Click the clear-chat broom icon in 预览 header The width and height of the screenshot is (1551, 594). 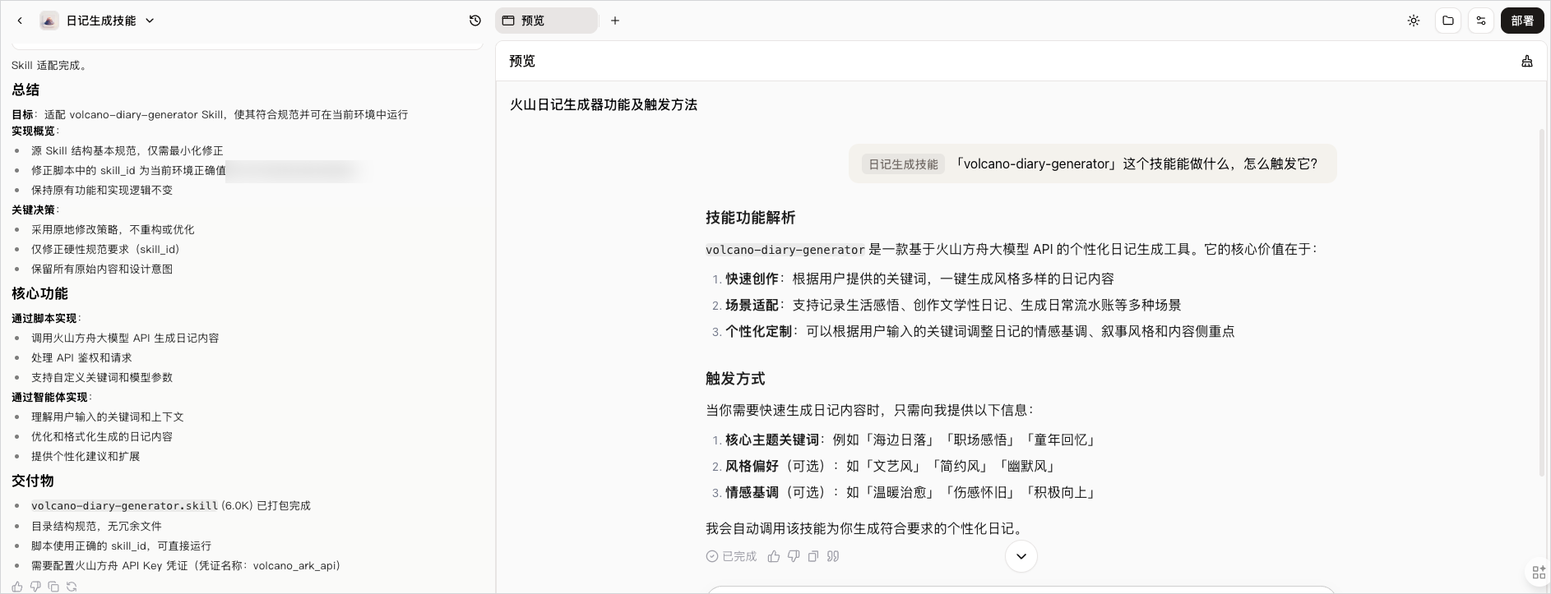click(x=1526, y=61)
